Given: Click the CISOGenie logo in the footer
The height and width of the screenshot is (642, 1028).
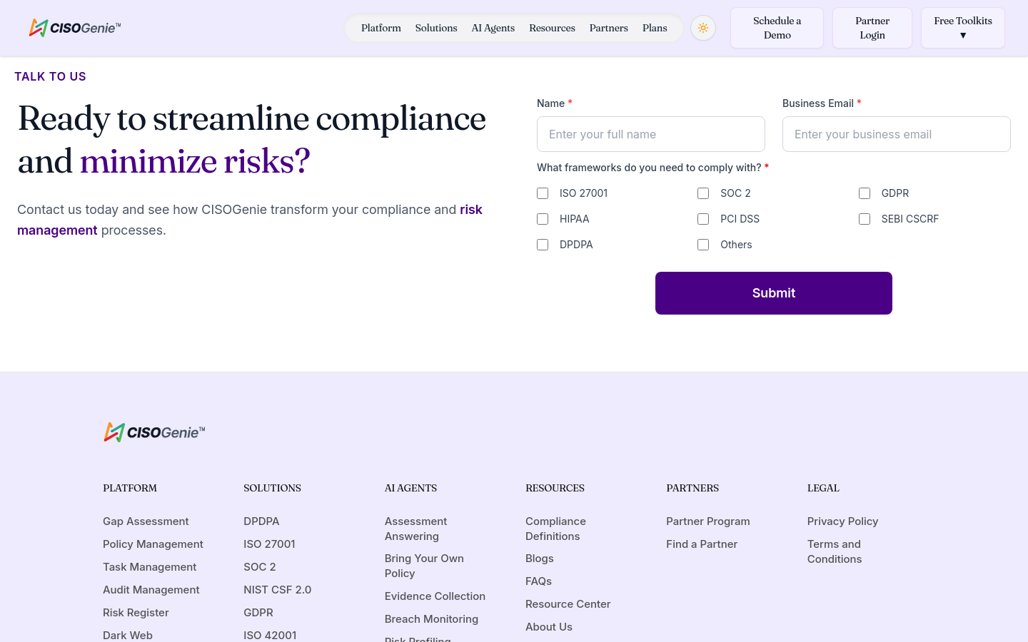Looking at the screenshot, I should click(x=154, y=432).
